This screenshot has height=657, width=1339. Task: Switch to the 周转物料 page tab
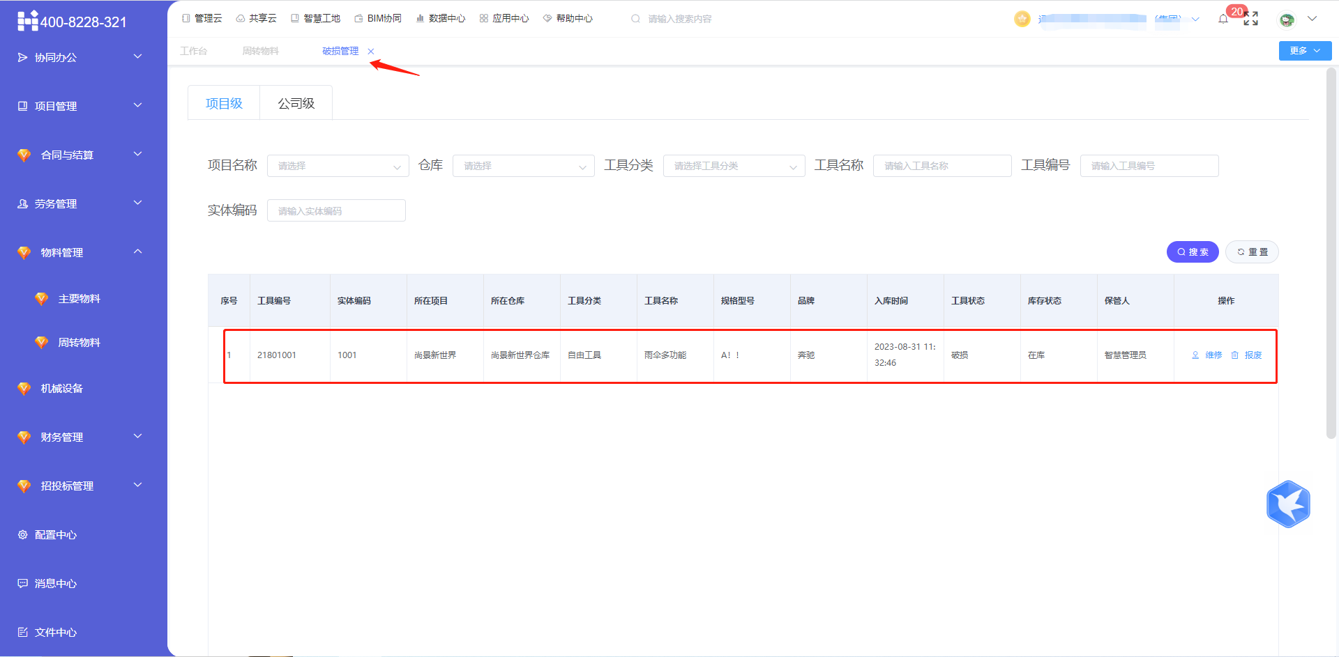(260, 51)
